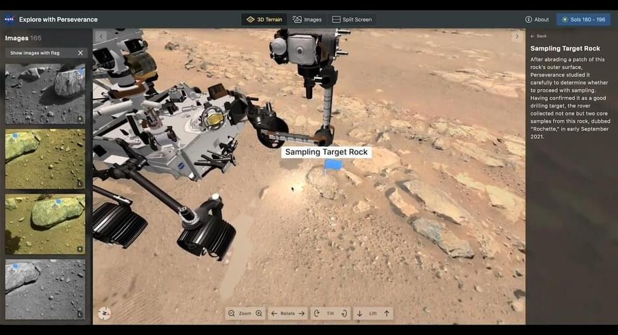Open the Sols 180 - 196 selector
Screen dimensions: 618x335
[583, 19]
